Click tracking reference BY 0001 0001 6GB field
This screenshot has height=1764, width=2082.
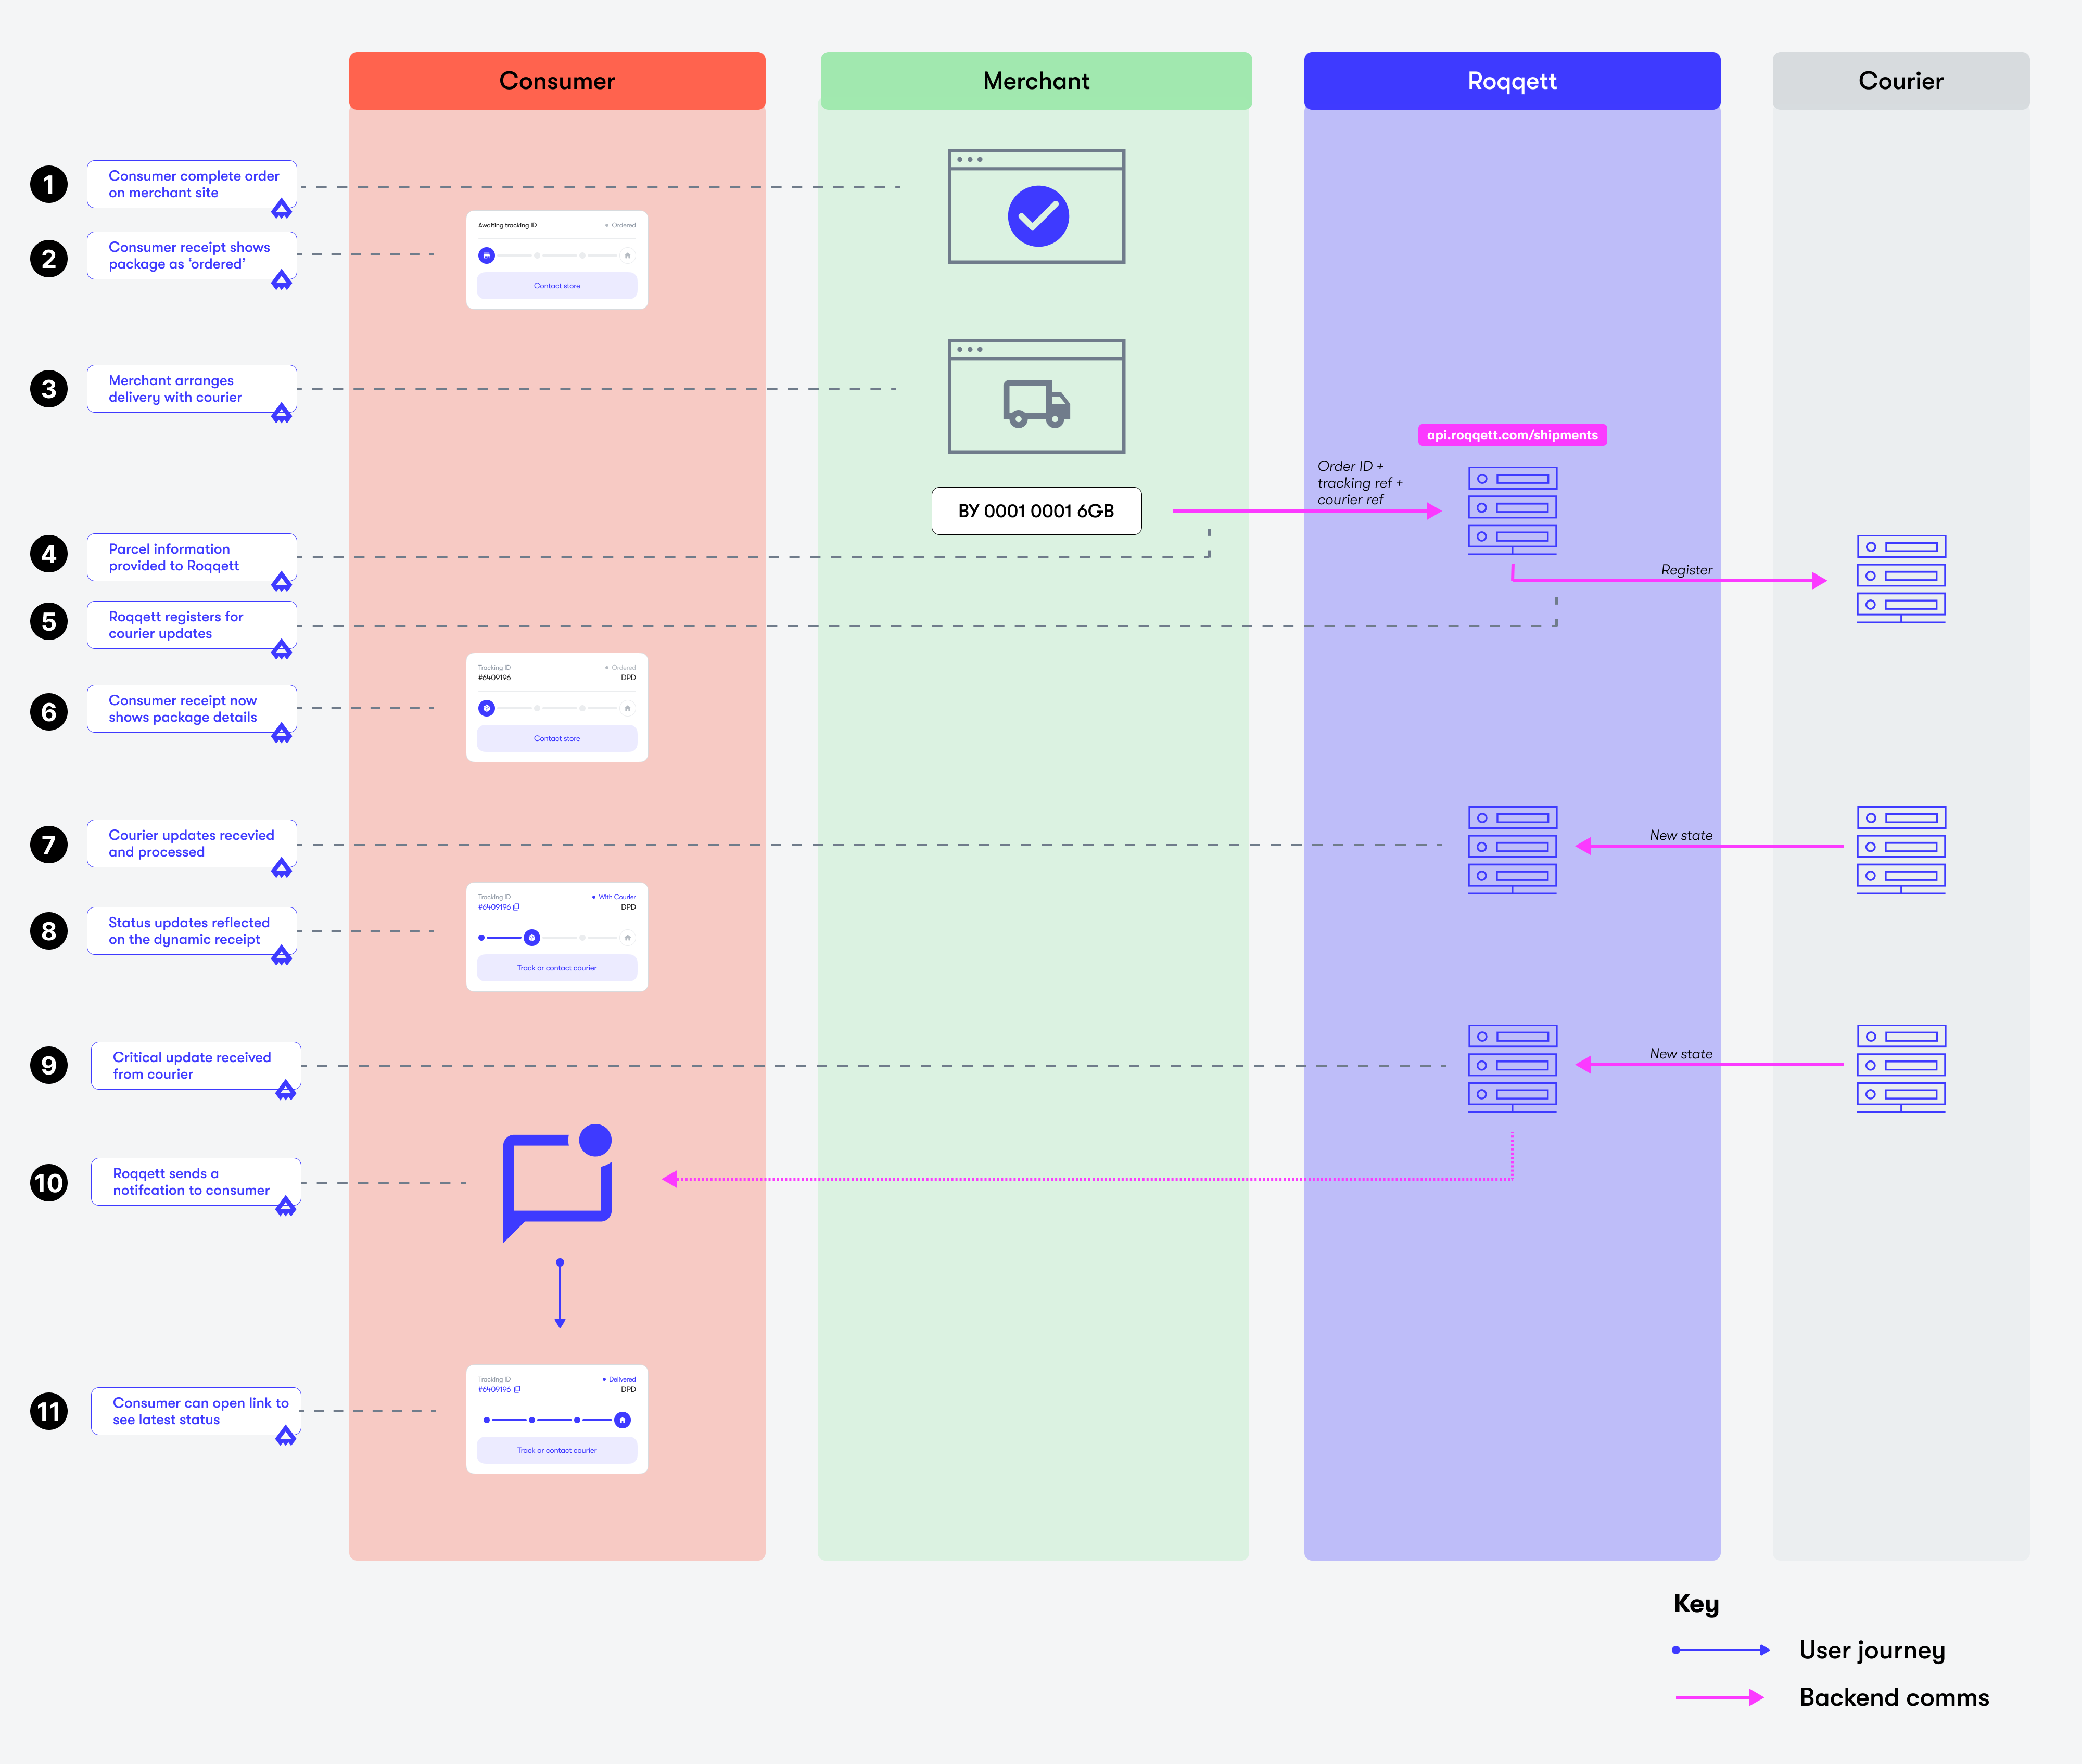point(1036,511)
